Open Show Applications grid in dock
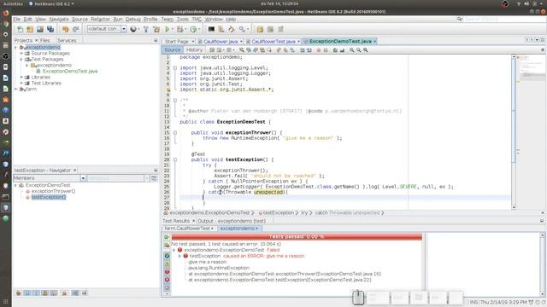This screenshot has height=307, width=547. (x=6, y=301)
